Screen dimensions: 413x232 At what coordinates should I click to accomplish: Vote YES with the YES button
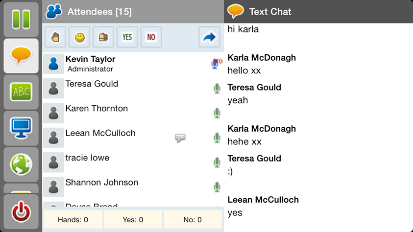click(127, 37)
